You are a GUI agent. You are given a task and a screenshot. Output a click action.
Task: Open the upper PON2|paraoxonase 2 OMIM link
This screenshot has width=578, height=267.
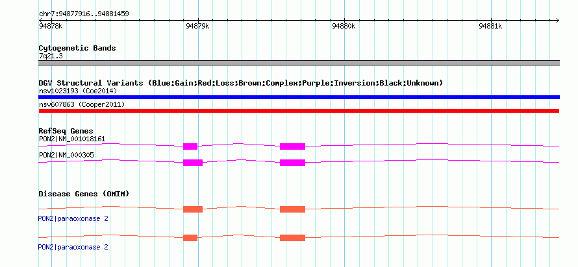(x=73, y=219)
